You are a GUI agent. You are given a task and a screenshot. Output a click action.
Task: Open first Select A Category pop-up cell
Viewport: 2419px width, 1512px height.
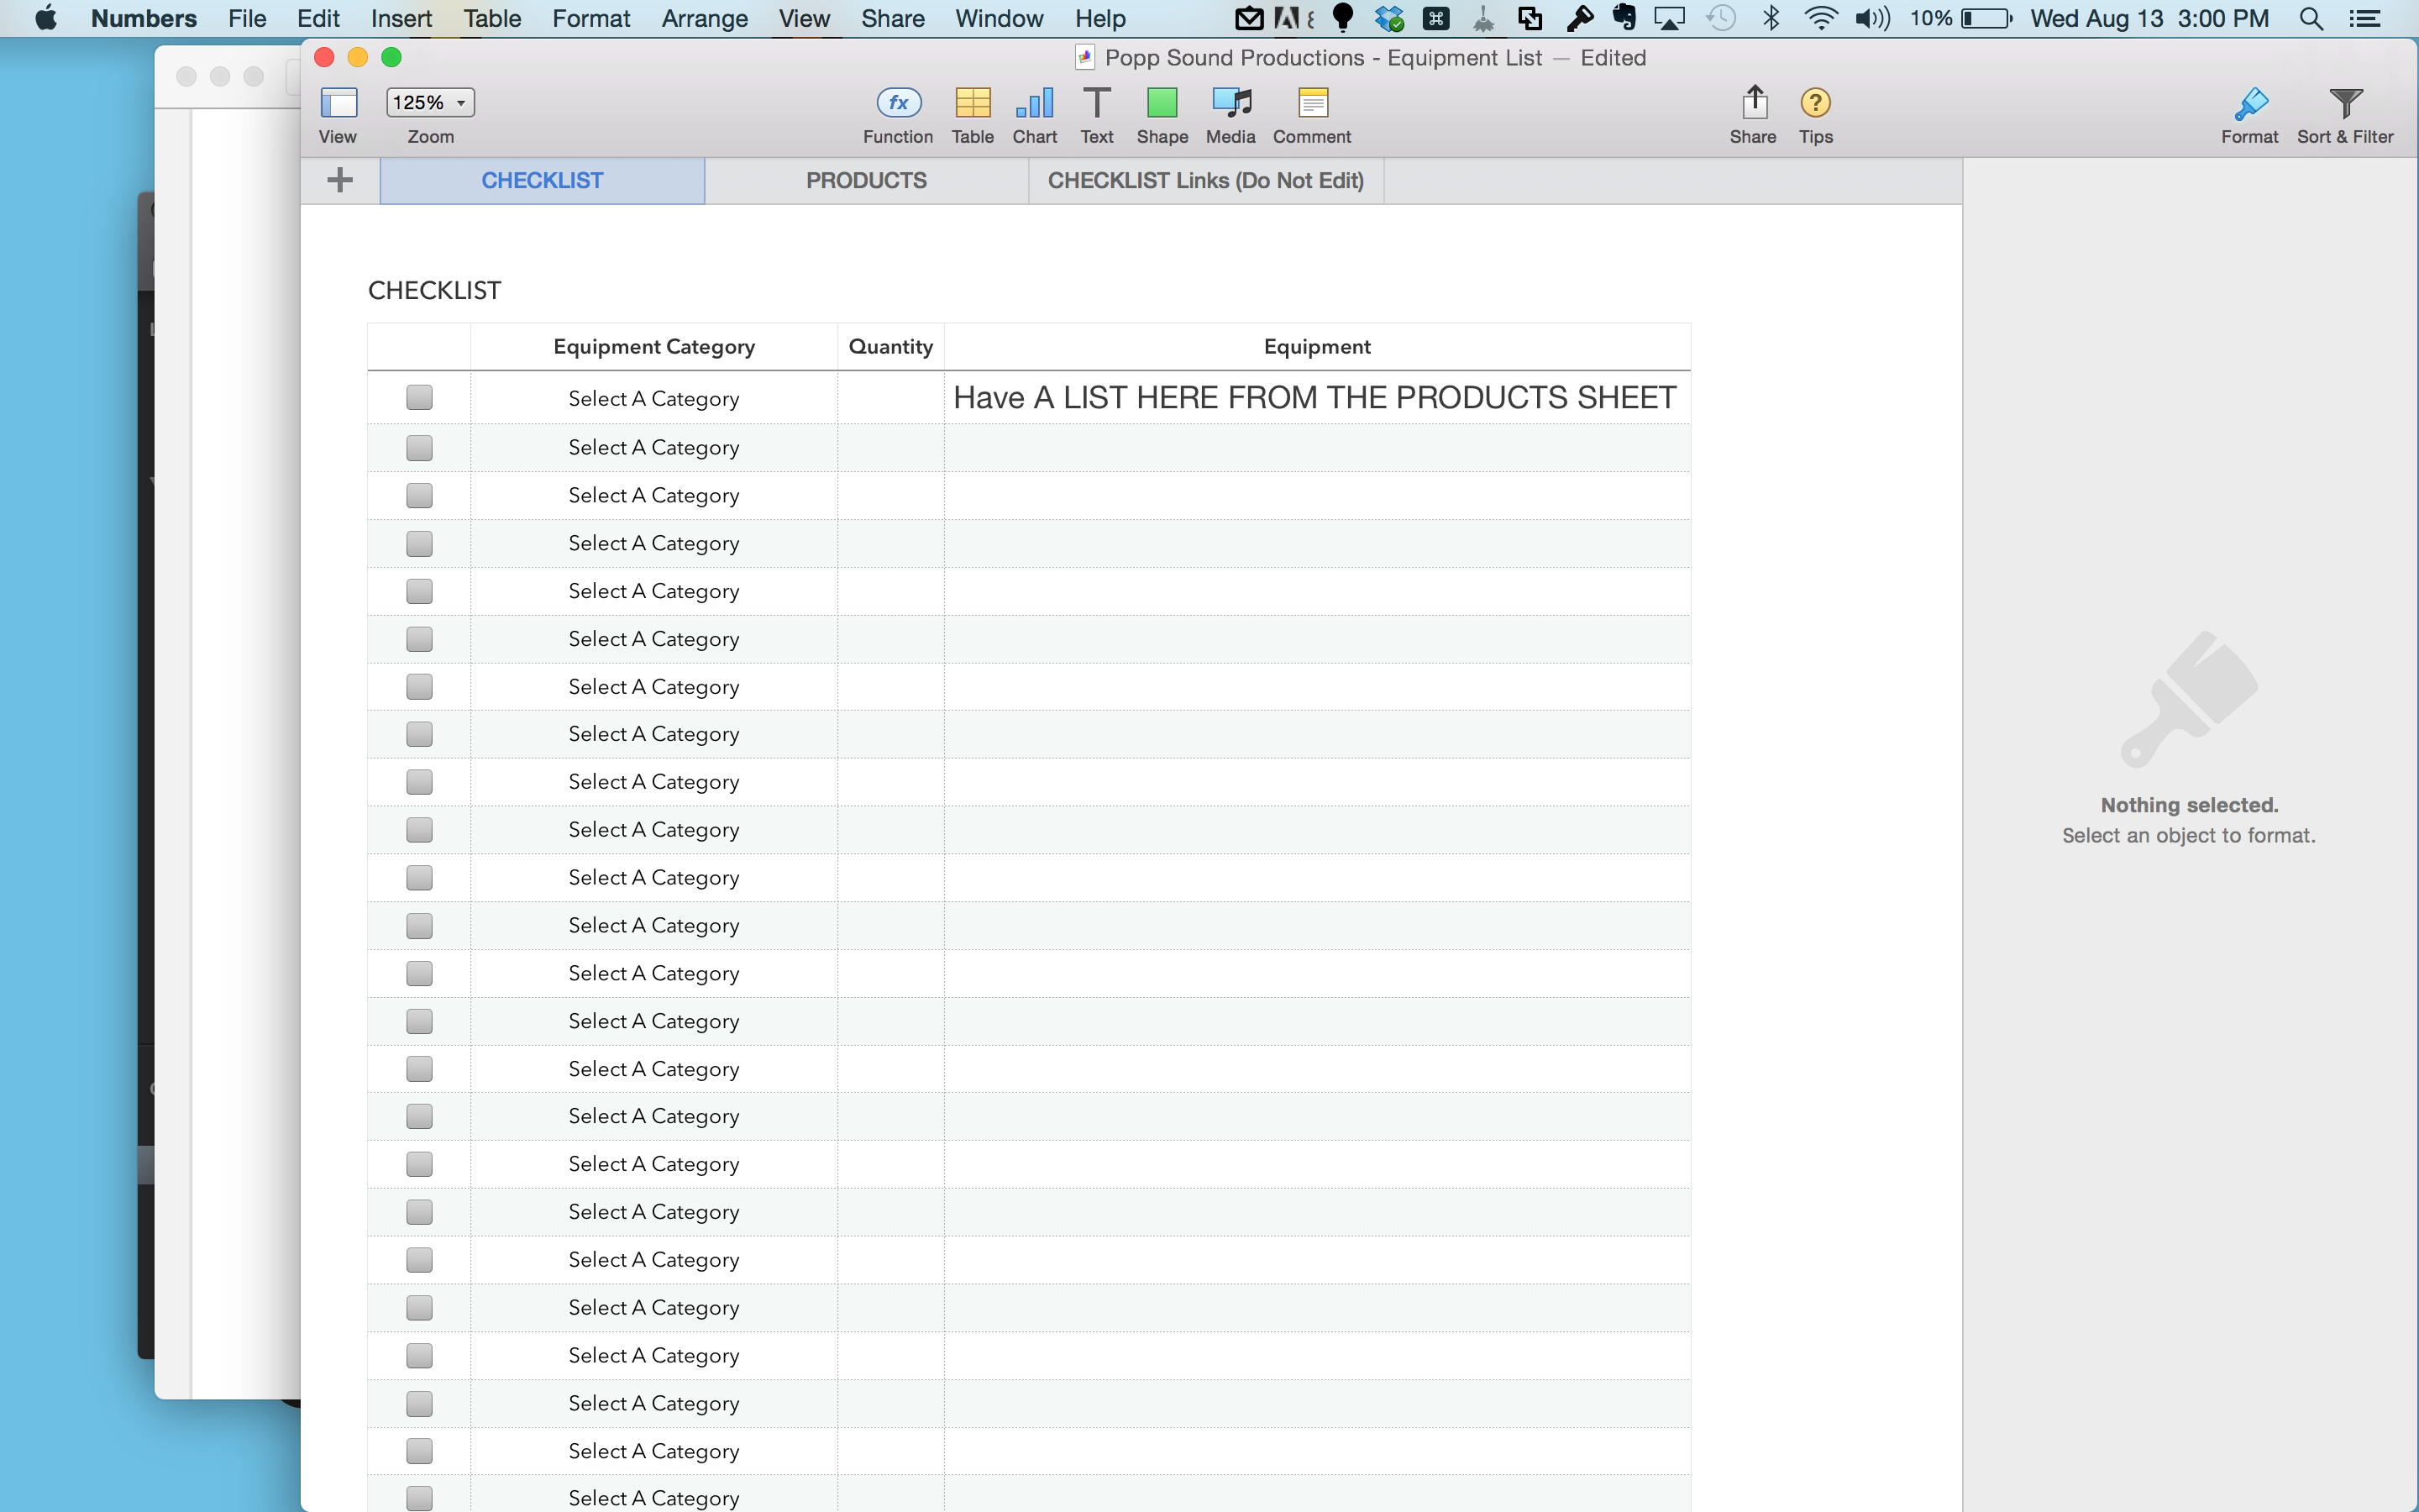(653, 398)
